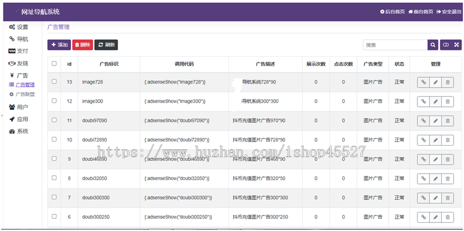Click the 广告标识 column header

[x=109, y=64]
